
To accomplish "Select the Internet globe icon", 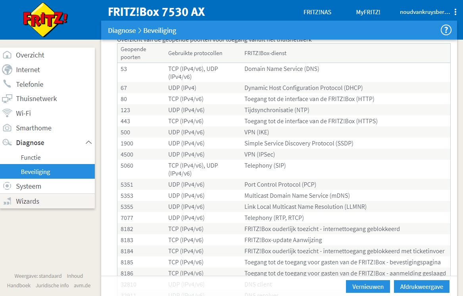I will click(x=7, y=70).
